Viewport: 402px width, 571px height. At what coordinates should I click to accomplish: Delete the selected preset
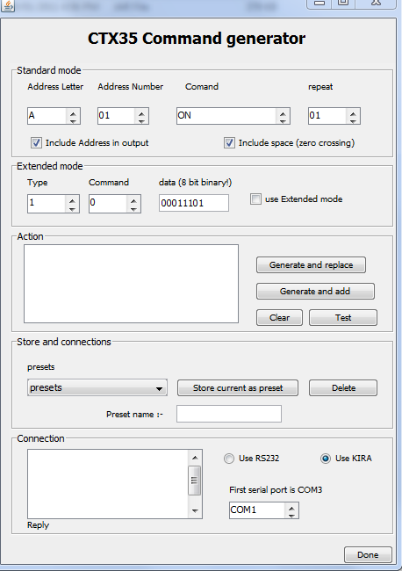coord(343,387)
